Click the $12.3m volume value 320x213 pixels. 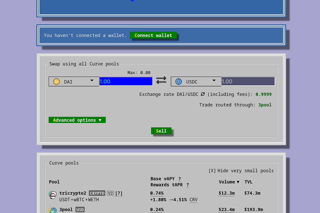tap(227, 193)
